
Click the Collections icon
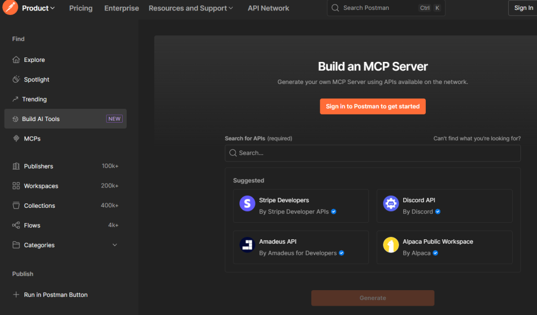pos(16,206)
